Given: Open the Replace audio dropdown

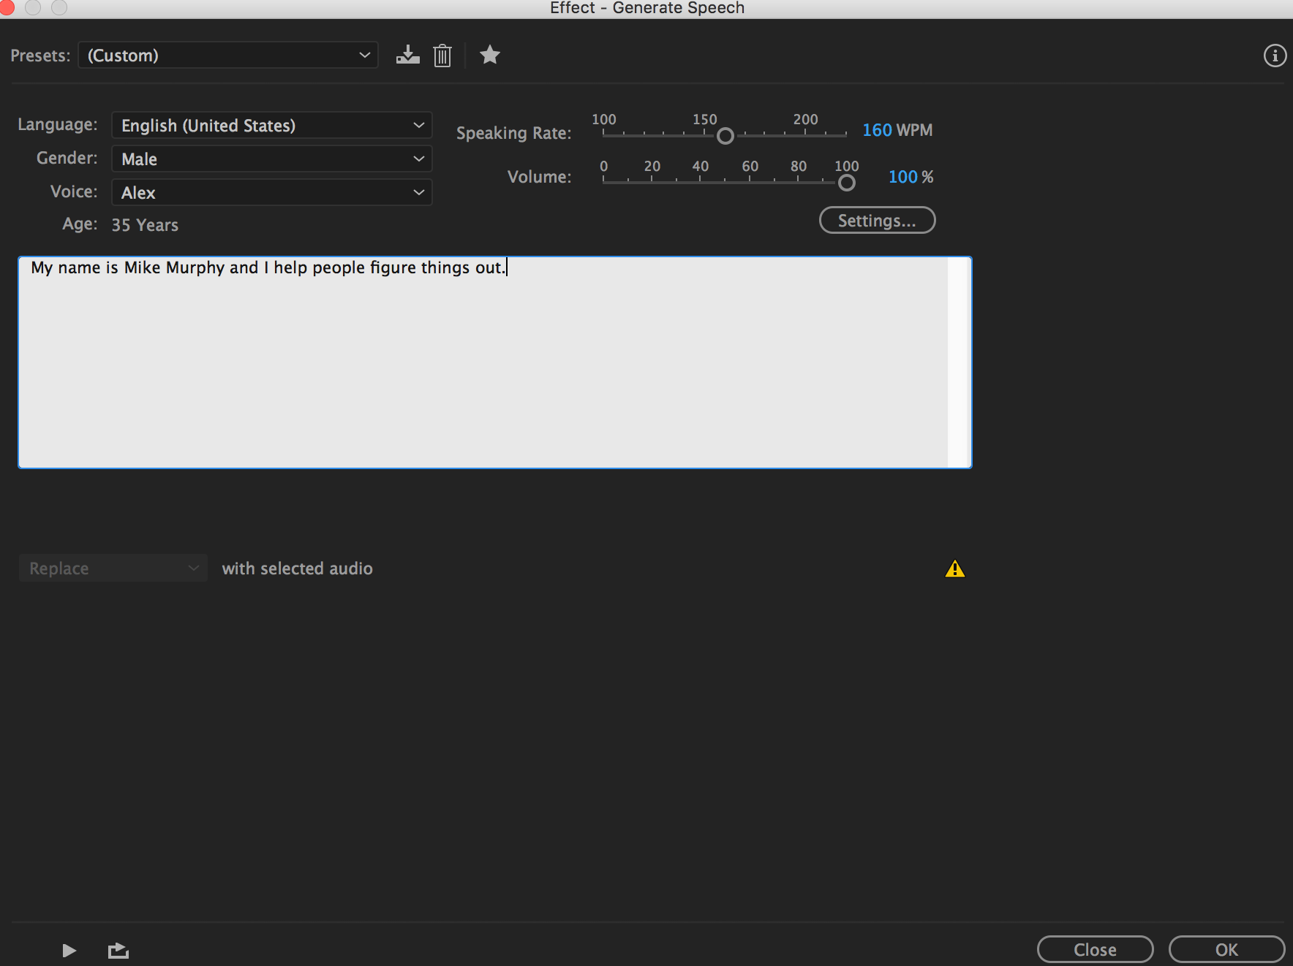Looking at the screenshot, I should (x=113, y=568).
